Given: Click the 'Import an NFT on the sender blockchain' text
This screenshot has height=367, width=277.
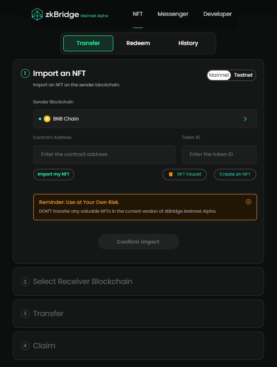Looking at the screenshot, I should [x=77, y=85].
